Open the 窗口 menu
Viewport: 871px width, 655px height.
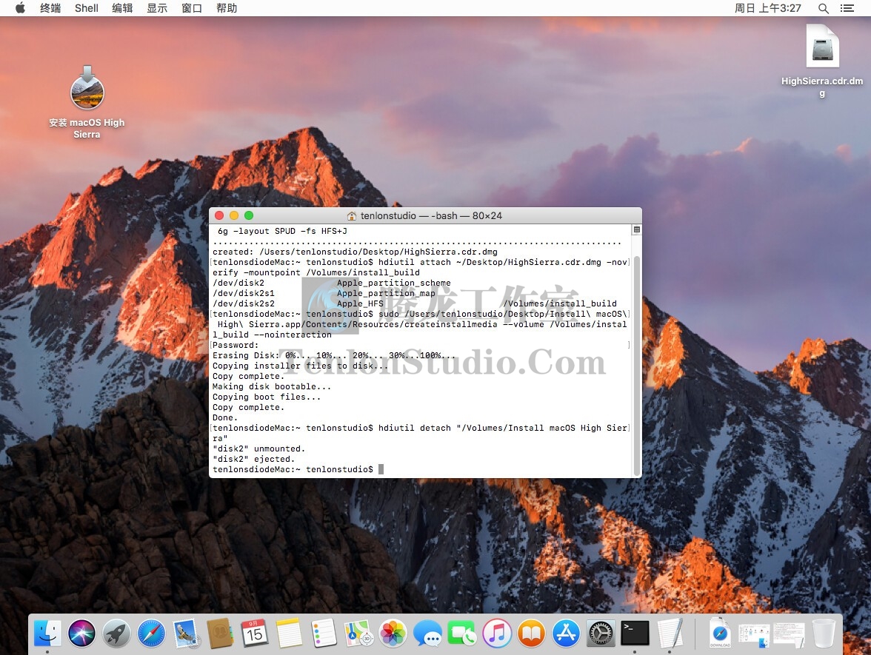click(192, 8)
